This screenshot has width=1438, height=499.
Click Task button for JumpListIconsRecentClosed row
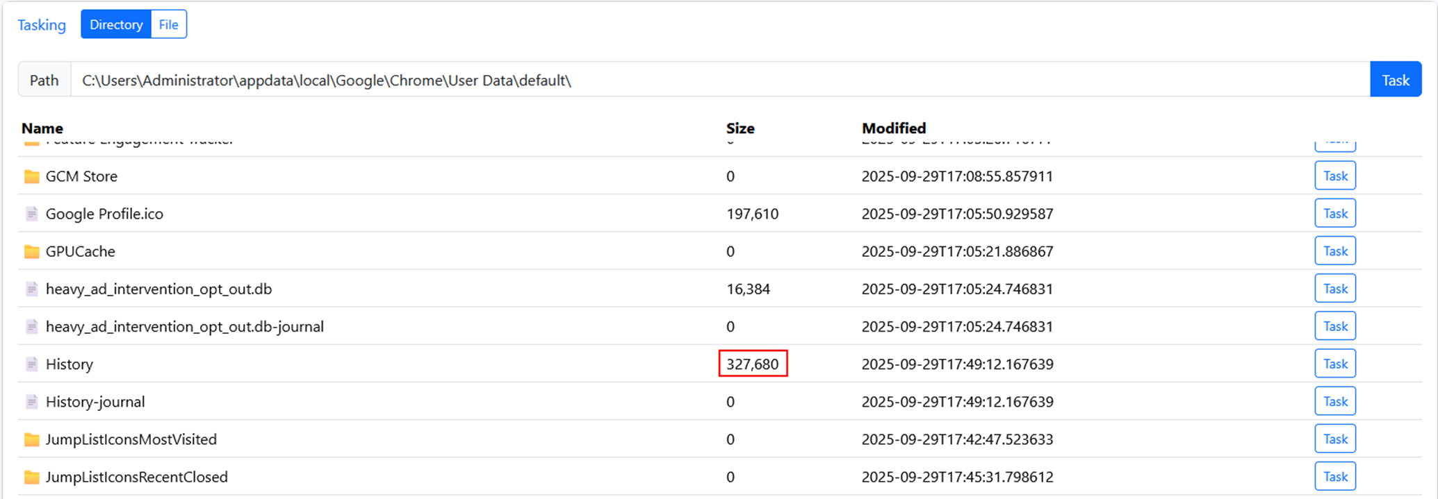coord(1334,476)
